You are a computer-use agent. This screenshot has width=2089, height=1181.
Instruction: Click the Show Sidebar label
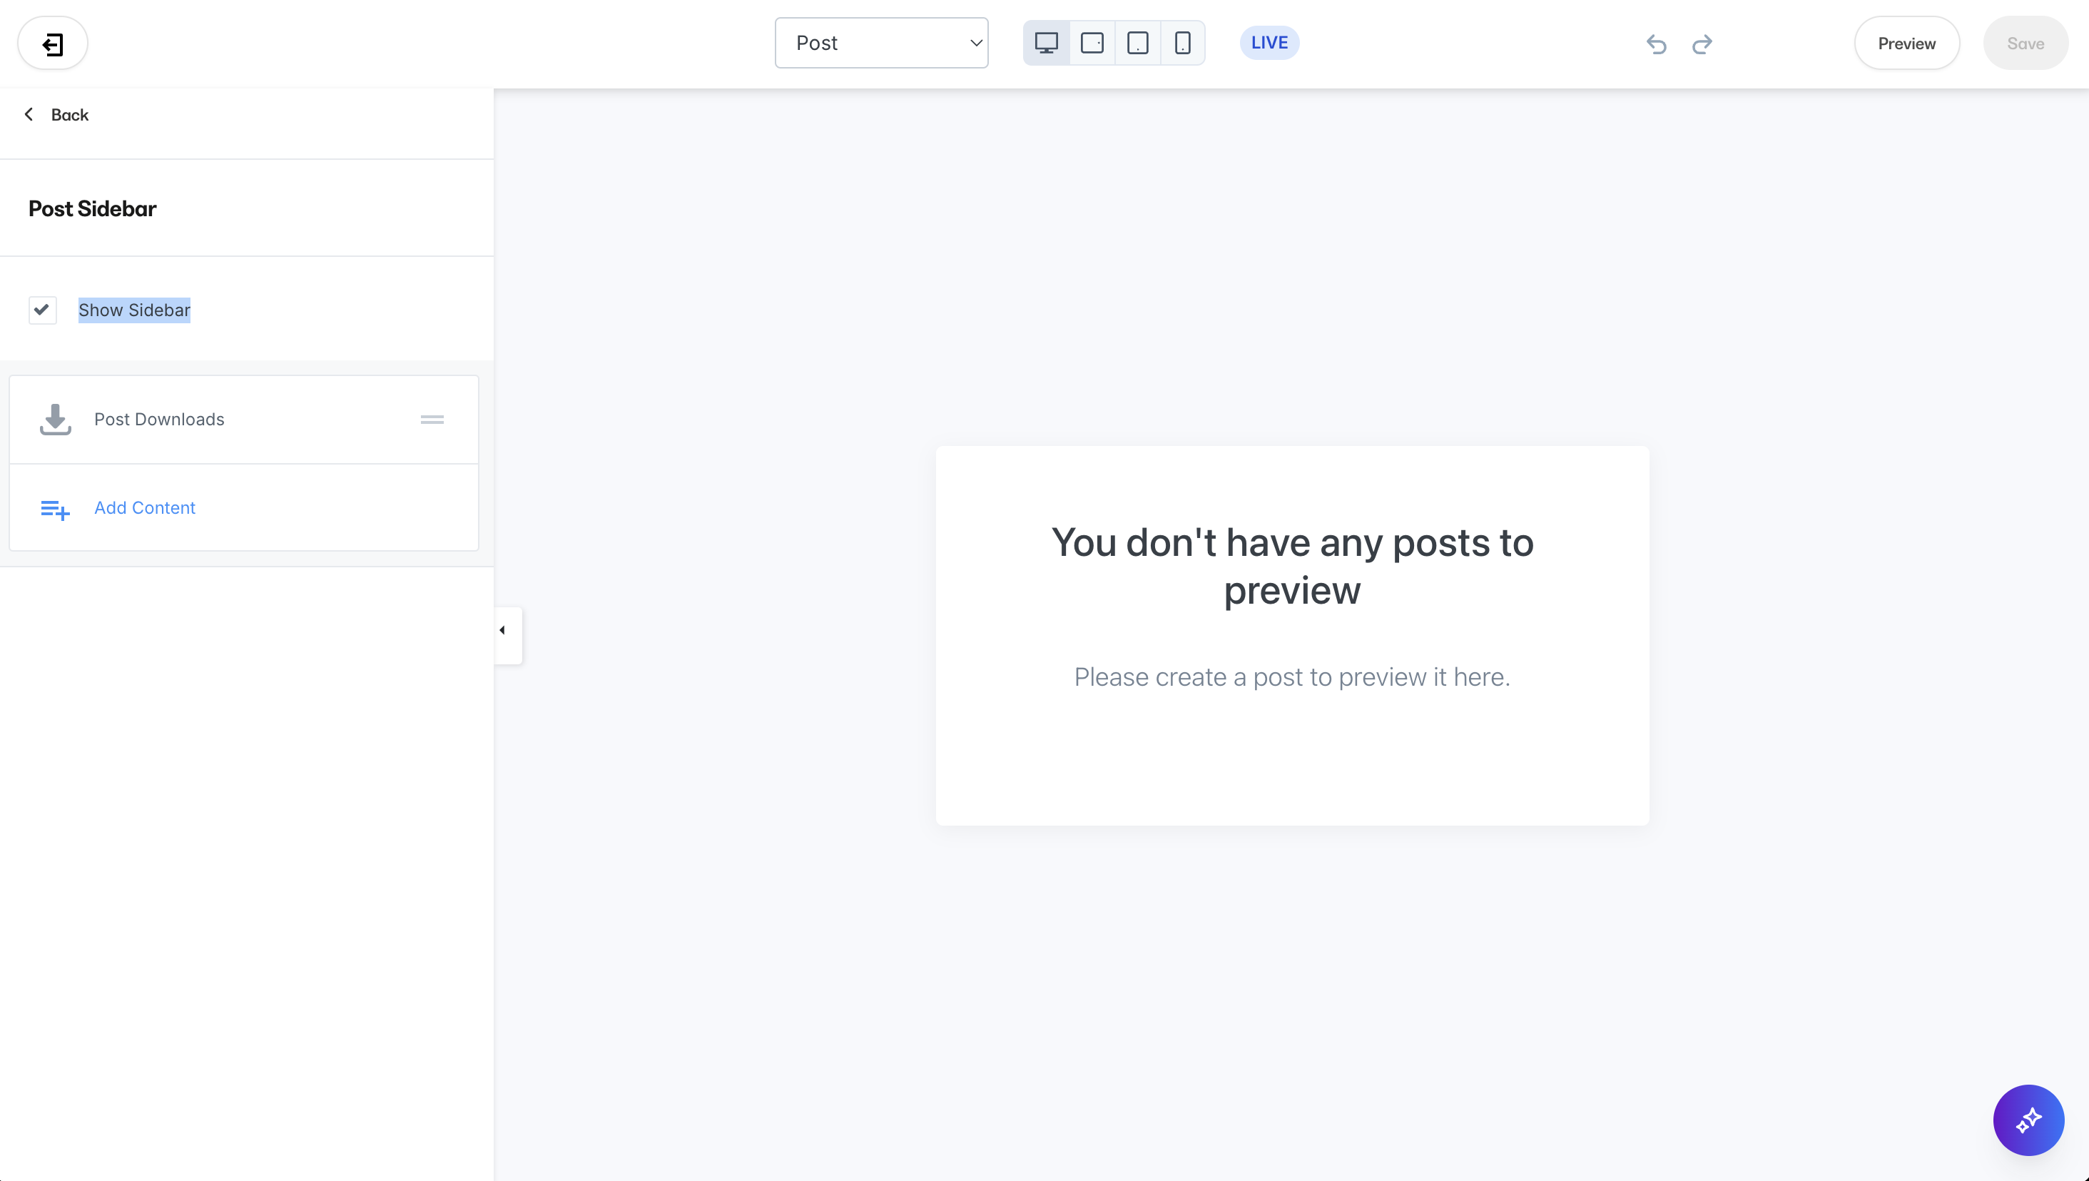pos(134,310)
